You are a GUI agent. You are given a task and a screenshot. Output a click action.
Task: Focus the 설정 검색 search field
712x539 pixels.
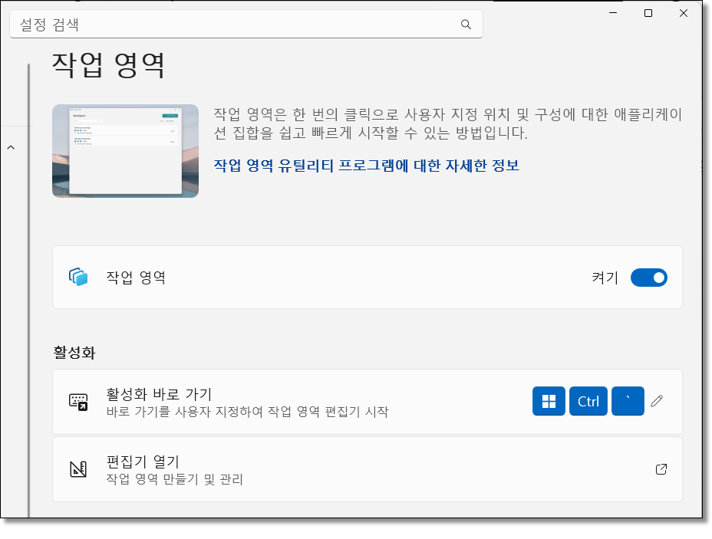(x=246, y=24)
